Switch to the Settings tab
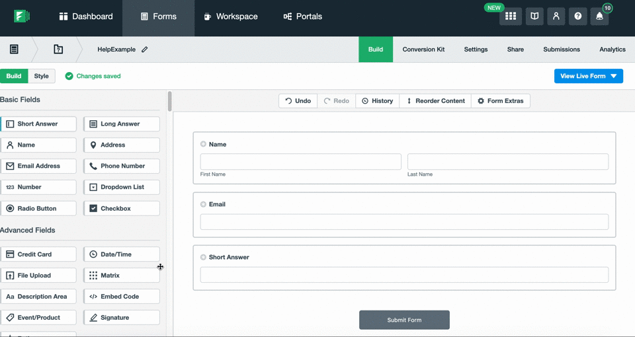This screenshot has height=337, width=635. (476, 50)
